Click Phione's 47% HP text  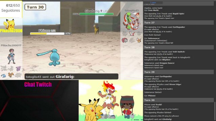pos(68,34)
